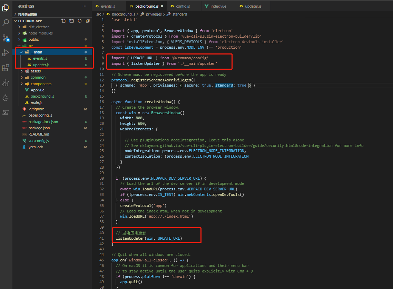The width and height of the screenshot is (393, 289).
Task: Open the Search view in activity bar
Action: click(x=6, y=23)
